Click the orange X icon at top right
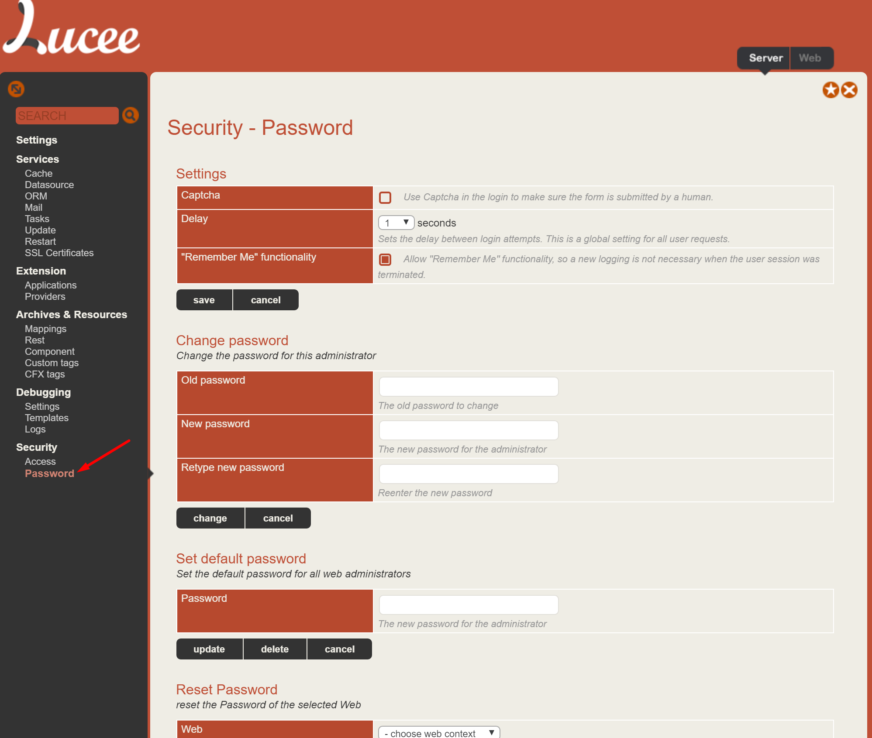The height and width of the screenshot is (738, 872). (x=849, y=90)
